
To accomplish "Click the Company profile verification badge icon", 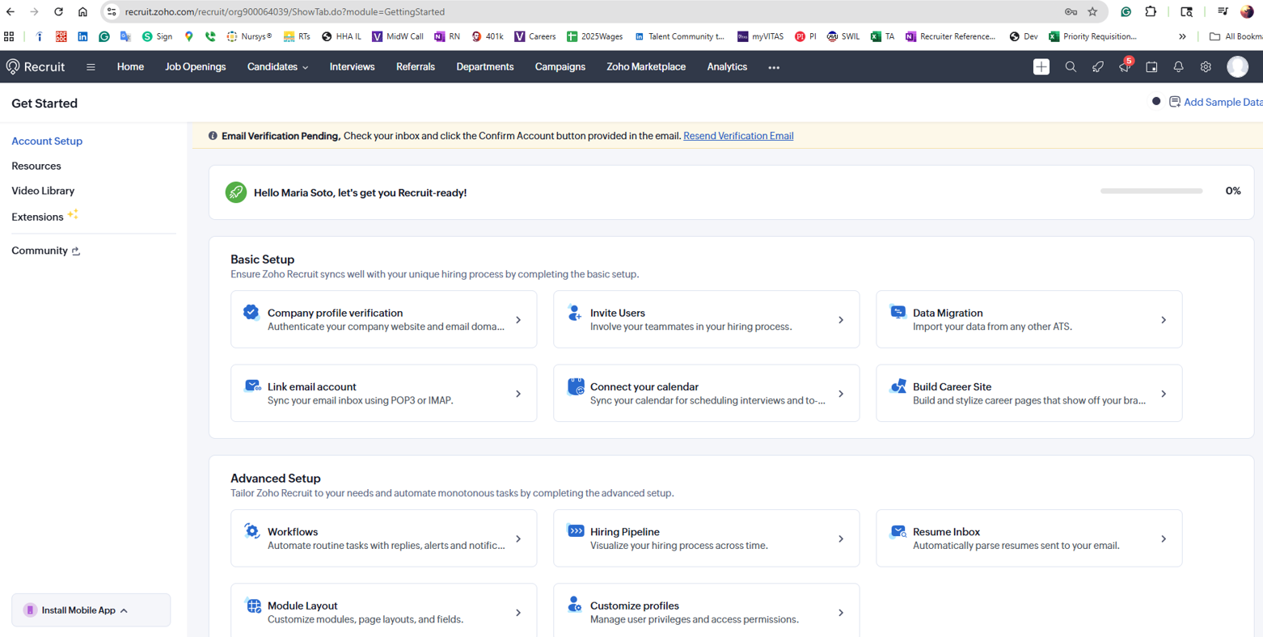I will click(251, 312).
